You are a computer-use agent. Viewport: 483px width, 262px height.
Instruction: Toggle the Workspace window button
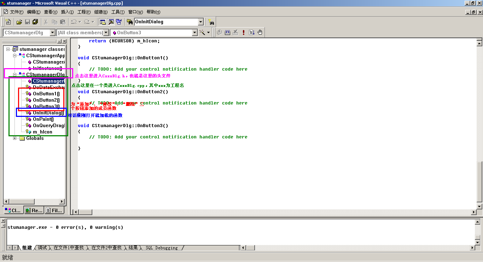coord(103,22)
